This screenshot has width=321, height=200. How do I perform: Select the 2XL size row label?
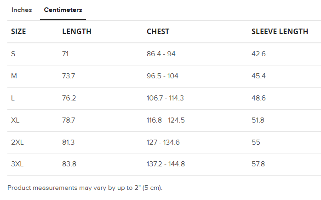coord(17,142)
